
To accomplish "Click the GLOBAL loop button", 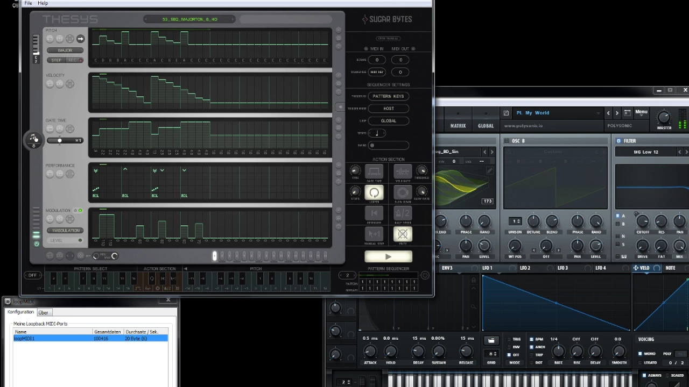I will [x=388, y=121].
